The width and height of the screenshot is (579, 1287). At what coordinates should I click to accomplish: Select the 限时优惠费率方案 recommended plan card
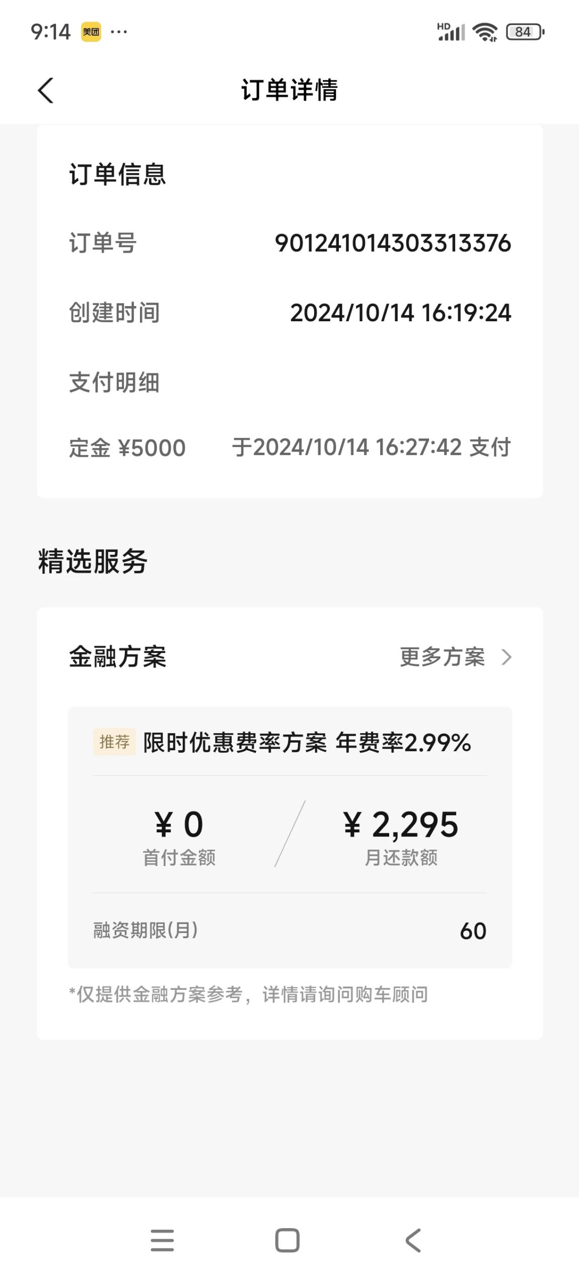(290, 837)
